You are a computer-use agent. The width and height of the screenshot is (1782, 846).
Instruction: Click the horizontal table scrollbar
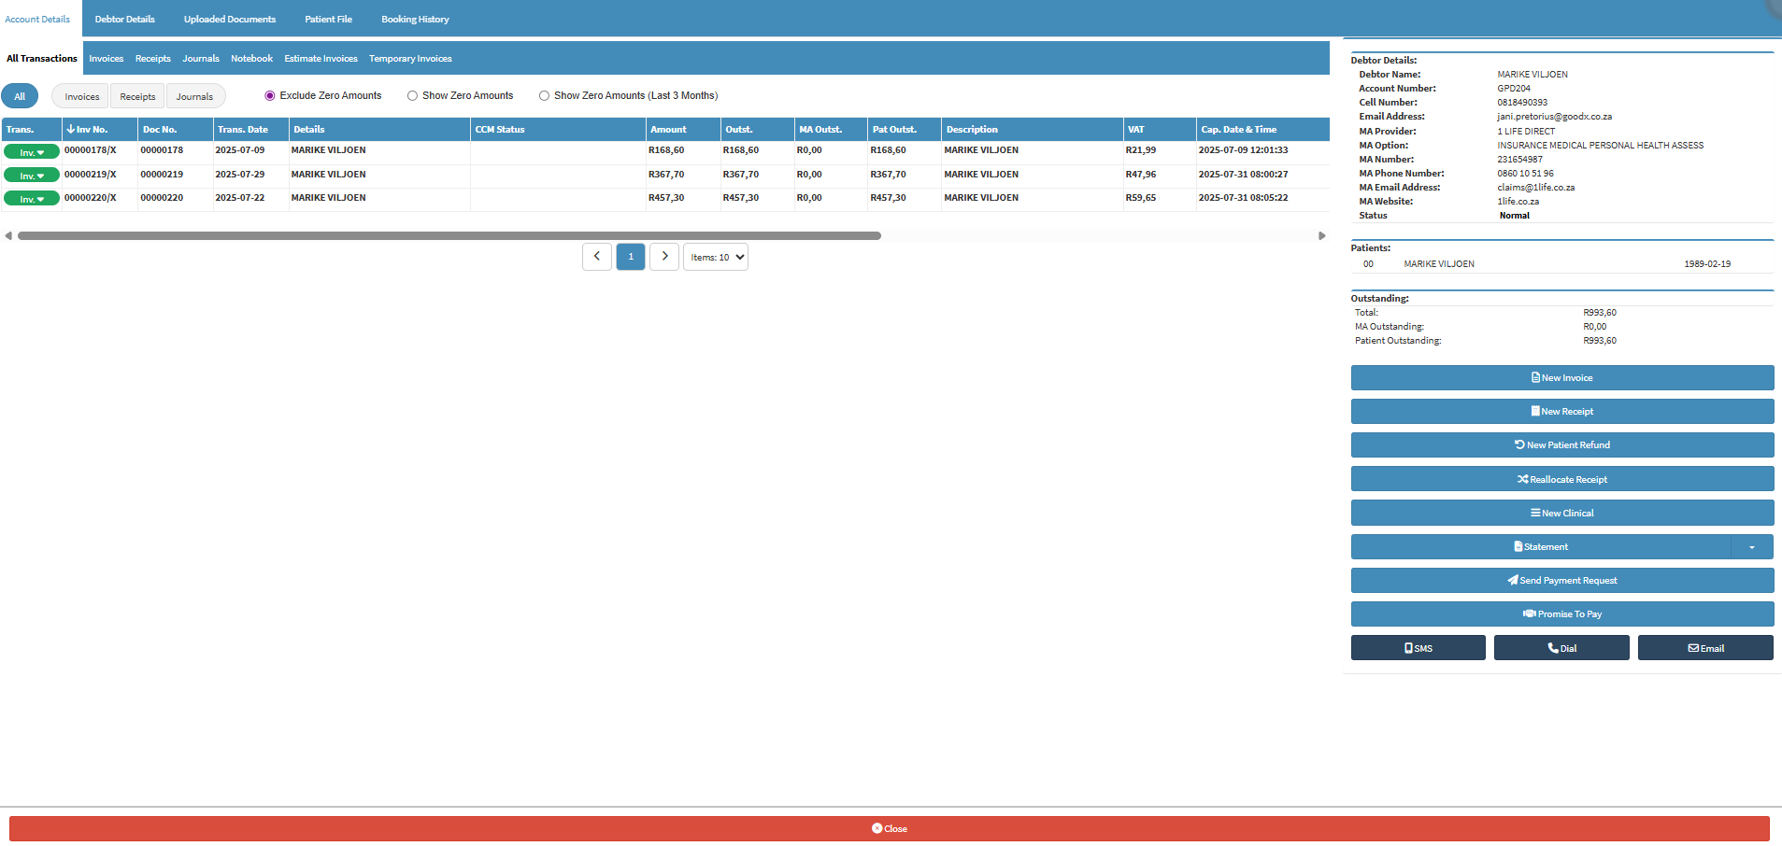[449, 236]
